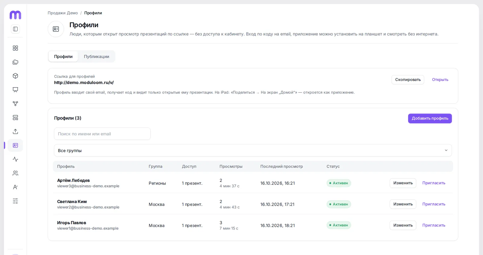Open the activity pulse icon in sidebar
This screenshot has height=255, width=483.
coord(15,159)
